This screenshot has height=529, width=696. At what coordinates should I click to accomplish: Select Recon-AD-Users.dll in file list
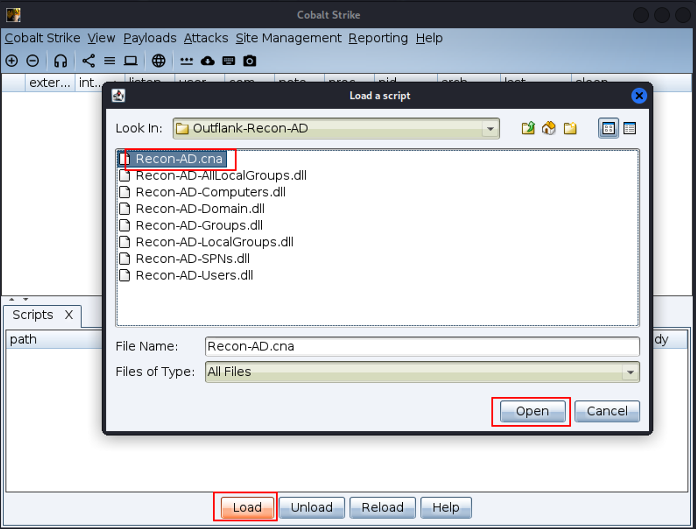[x=186, y=275]
